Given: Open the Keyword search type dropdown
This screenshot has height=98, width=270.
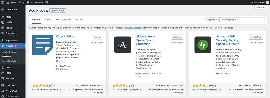Looking at the screenshot, I should 212,19.
